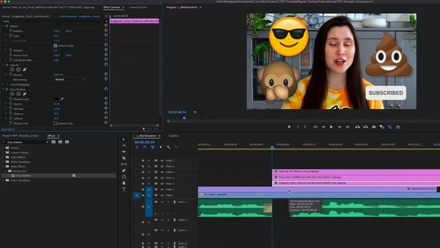
Task: Click the Comparison View icon
Action: pyautogui.click(x=382, y=127)
